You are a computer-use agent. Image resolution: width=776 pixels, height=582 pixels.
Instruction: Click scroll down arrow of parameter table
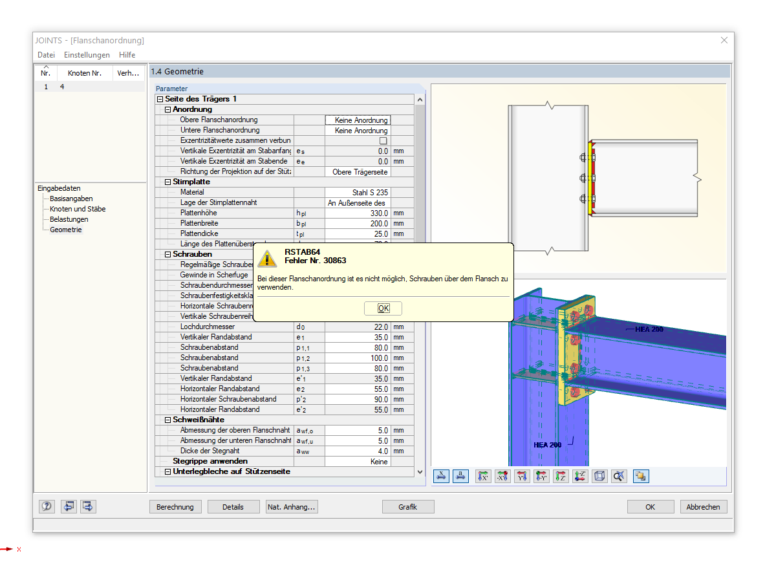(420, 472)
